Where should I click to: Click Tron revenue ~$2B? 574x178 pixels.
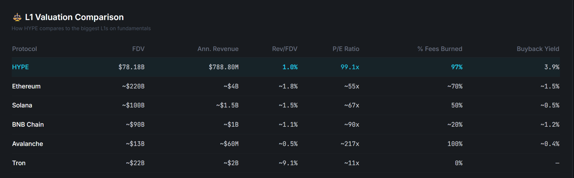(231, 163)
